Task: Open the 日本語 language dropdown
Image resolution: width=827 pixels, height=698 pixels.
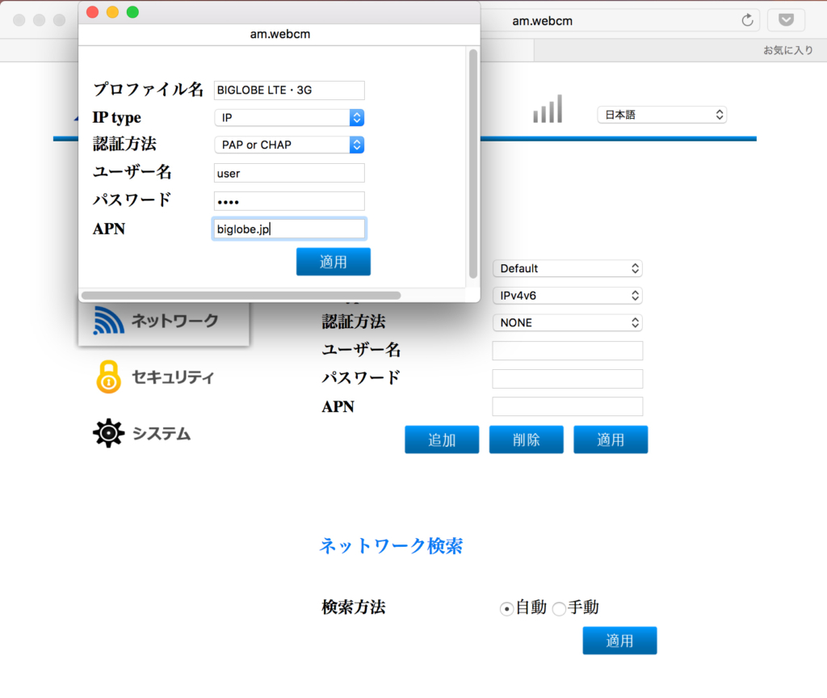Action: coord(662,115)
